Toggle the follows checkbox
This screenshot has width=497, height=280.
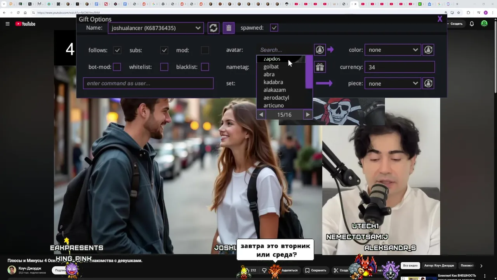tap(117, 50)
